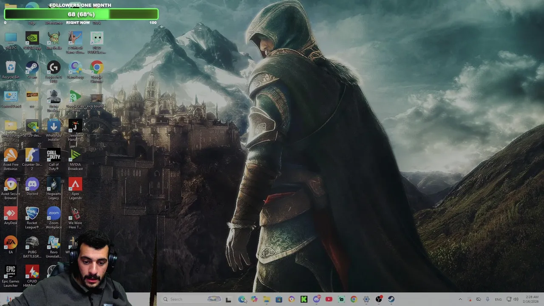Select the We Were Here Together shortcut
This screenshot has width=544, height=306.
pos(75,218)
